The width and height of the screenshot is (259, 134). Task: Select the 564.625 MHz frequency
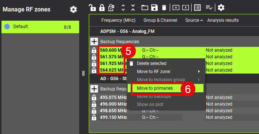(x=113, y=70)
